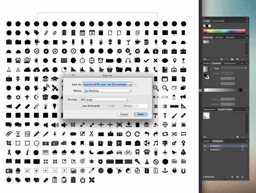256x193 pixels.
Task: Click the gradient fill preview swatch
Action: click(206, 69)
